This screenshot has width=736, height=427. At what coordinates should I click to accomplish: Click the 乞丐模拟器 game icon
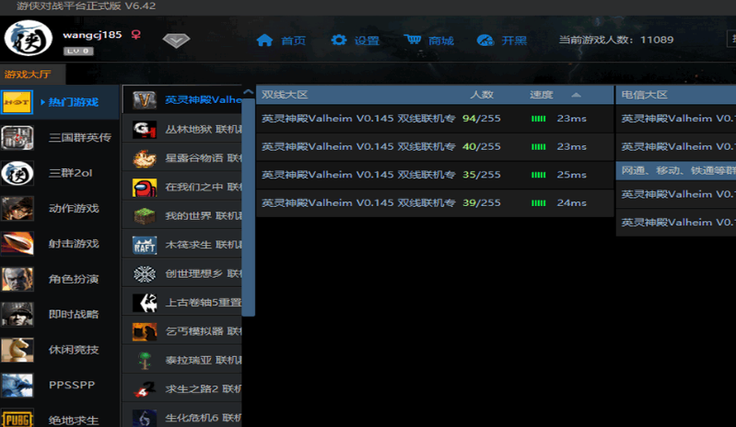[x=144, y=332]
